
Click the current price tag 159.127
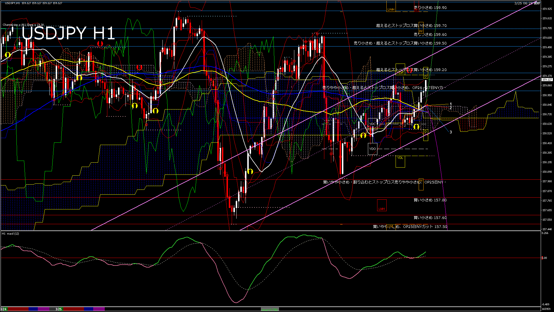pyautogui.click(x=547, y=79)
